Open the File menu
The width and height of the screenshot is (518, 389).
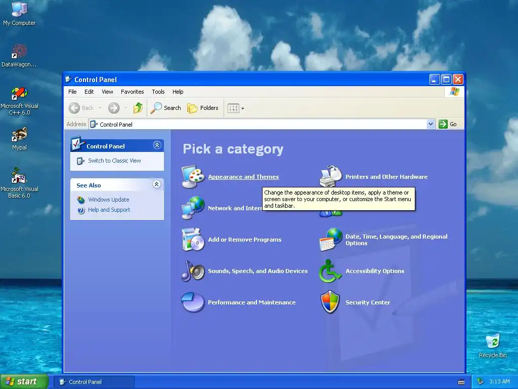[x=72, y=92]
